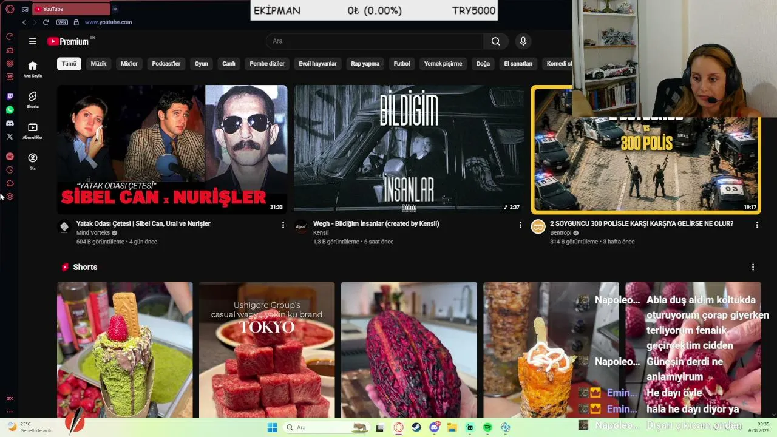Open video title Yatak Odası Çetesi link
The width and height of the screenshot is (777, 437).
point(143,223)
